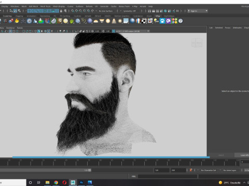The width and height of the screenshot is (249, 186).
Task: Click the sun light shelf icon
Action: 120,21
